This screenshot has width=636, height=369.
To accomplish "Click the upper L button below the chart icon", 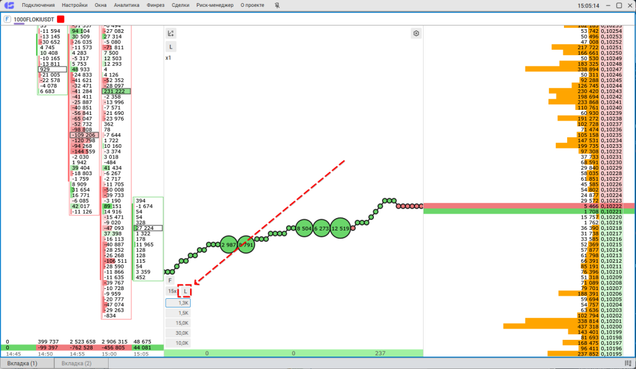I will [x=171, y=47].
